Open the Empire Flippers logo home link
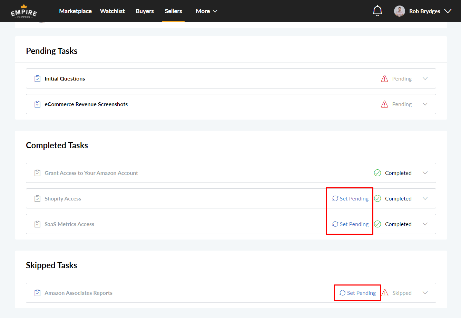This screenshot has width=461, height=318. pyautogui.click(x=24, y=11)
